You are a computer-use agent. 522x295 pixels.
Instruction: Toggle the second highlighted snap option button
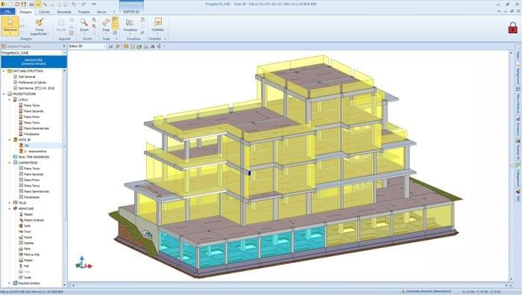pyautogui.click(x=115, y=26)
